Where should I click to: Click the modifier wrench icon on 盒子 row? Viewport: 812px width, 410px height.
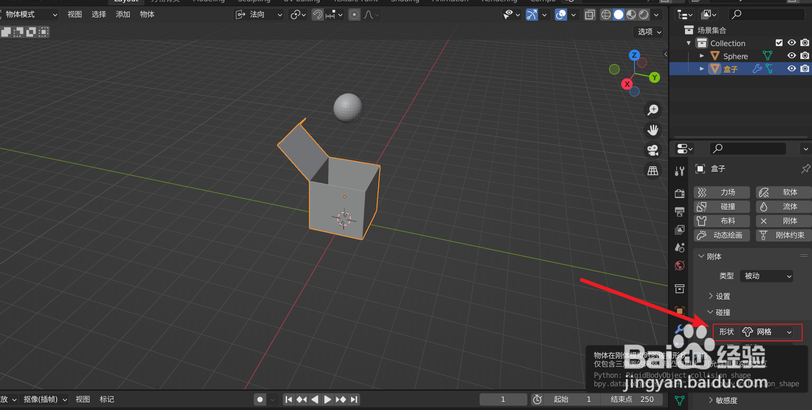[x=757, y=69]
